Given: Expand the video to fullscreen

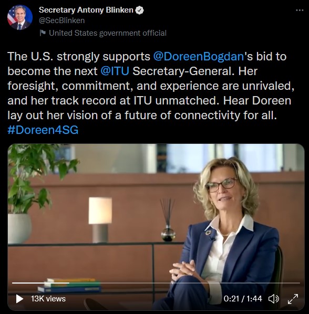Looking at the screenshot, I should (x=293, y=299).
